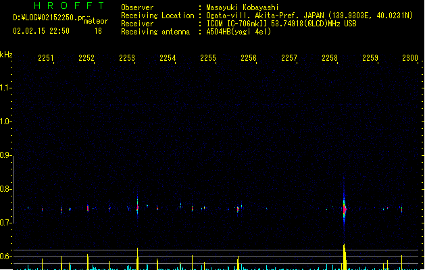This screenshot has width=425, height=270.
Task: Select the meteor count value 16
Action: click(x=98, y=31)
